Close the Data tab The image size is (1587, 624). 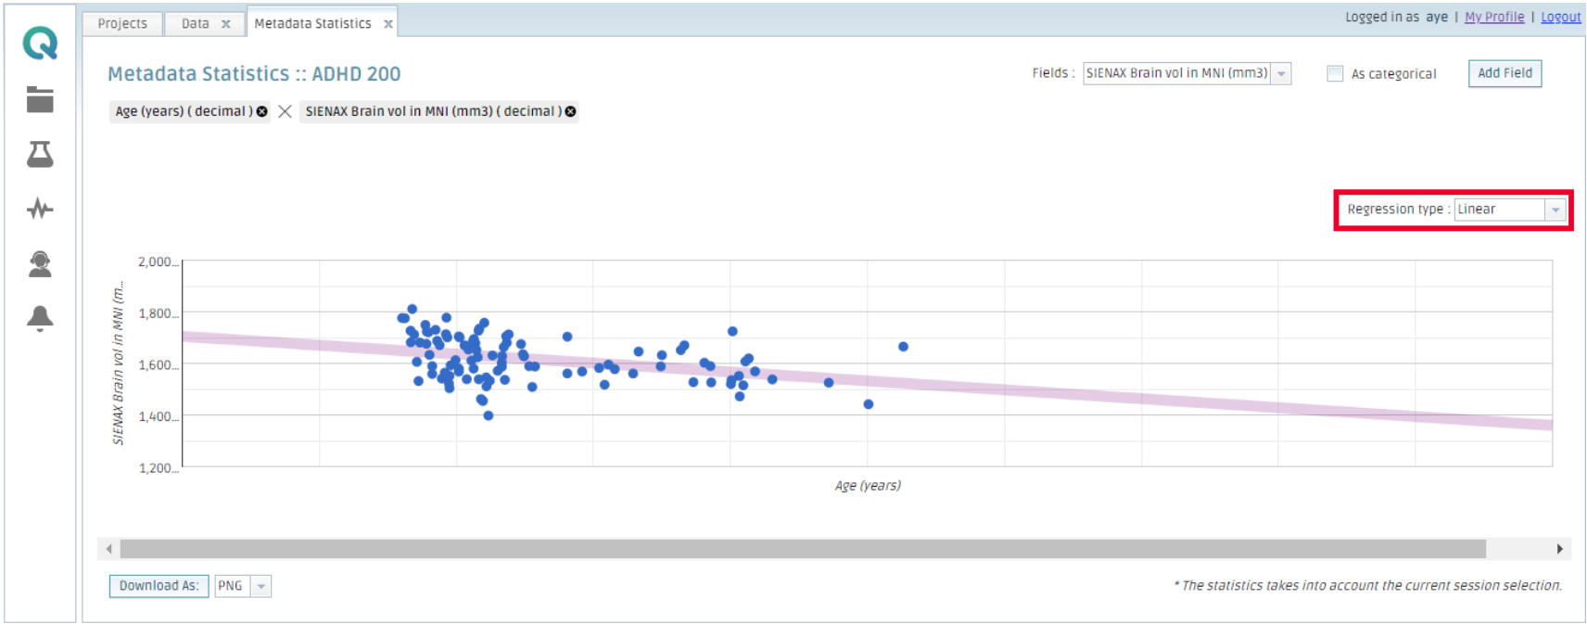225,24
